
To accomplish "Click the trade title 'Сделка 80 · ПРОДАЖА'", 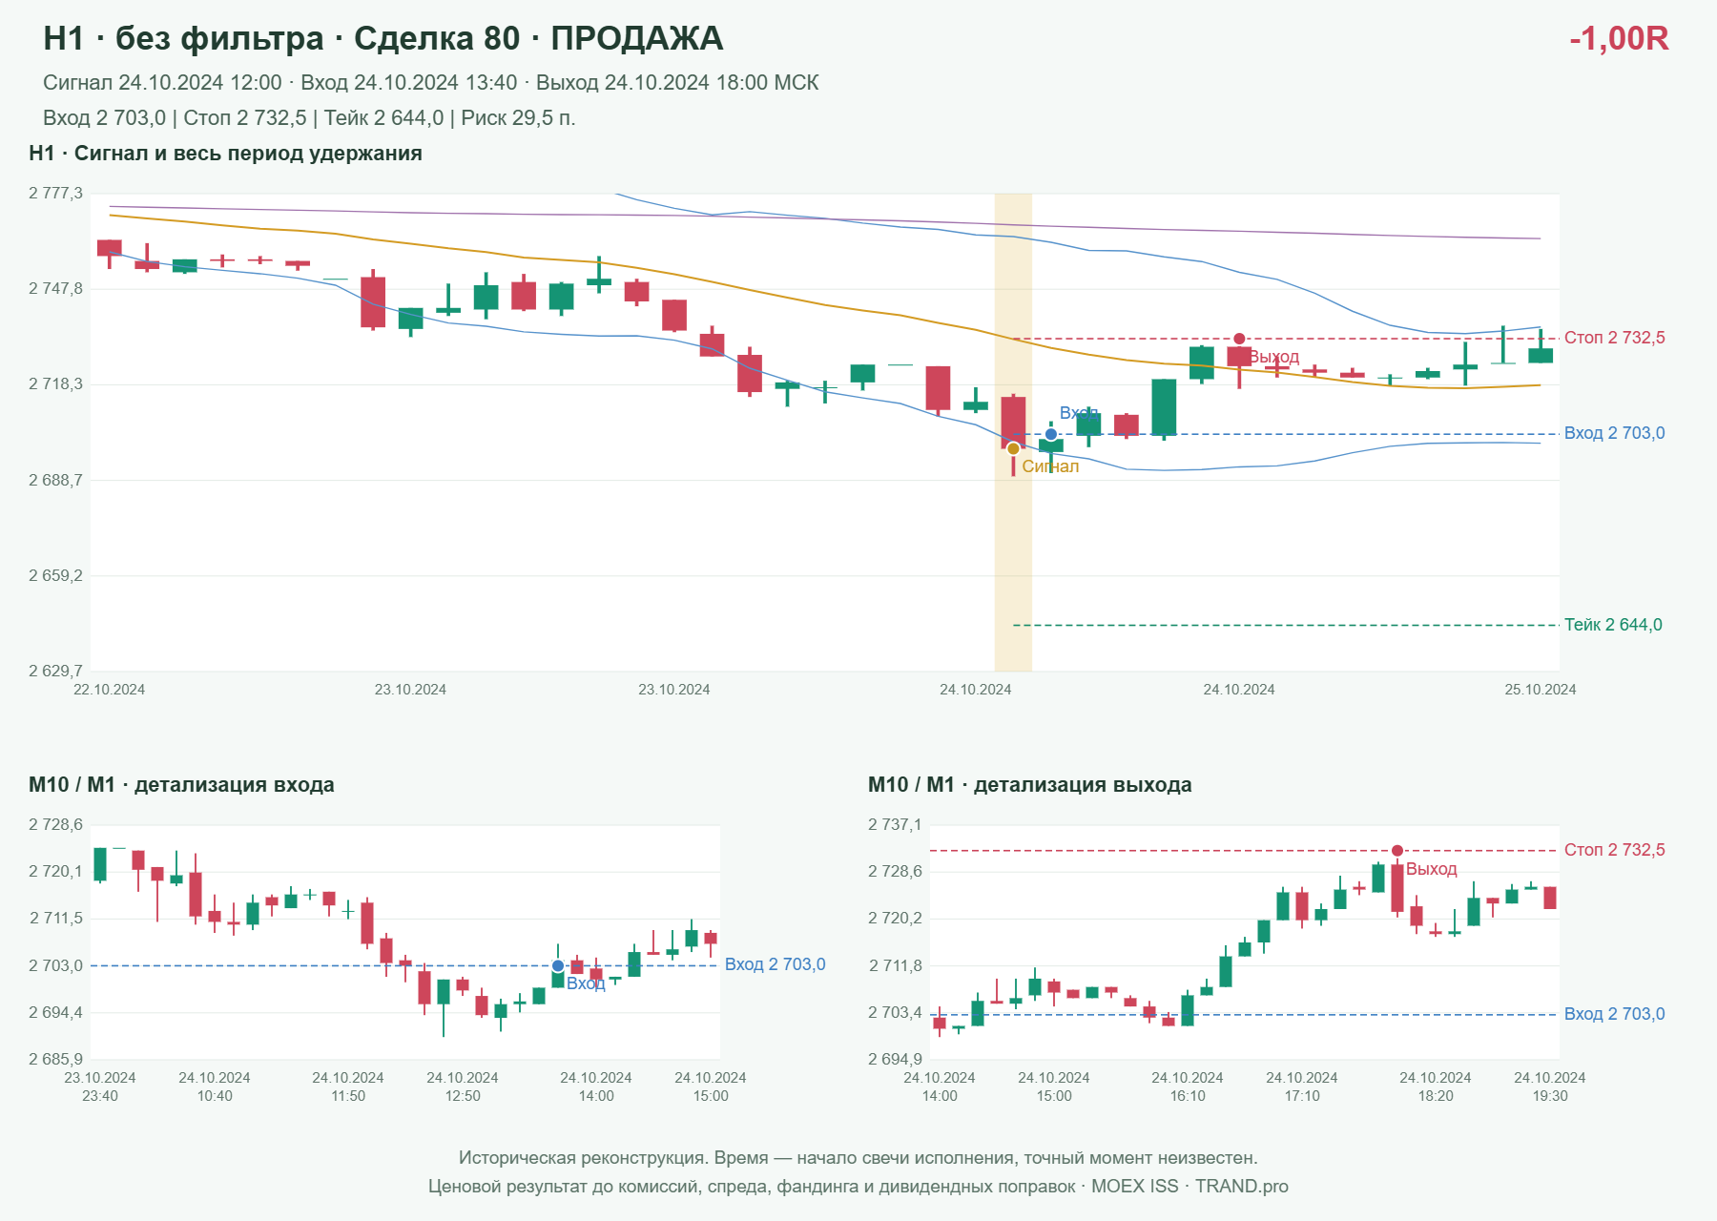I will click(x=538, y=38).
